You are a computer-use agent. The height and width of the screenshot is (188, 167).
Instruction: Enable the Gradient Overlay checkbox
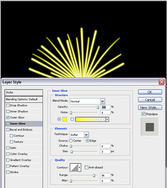point(8,160)
